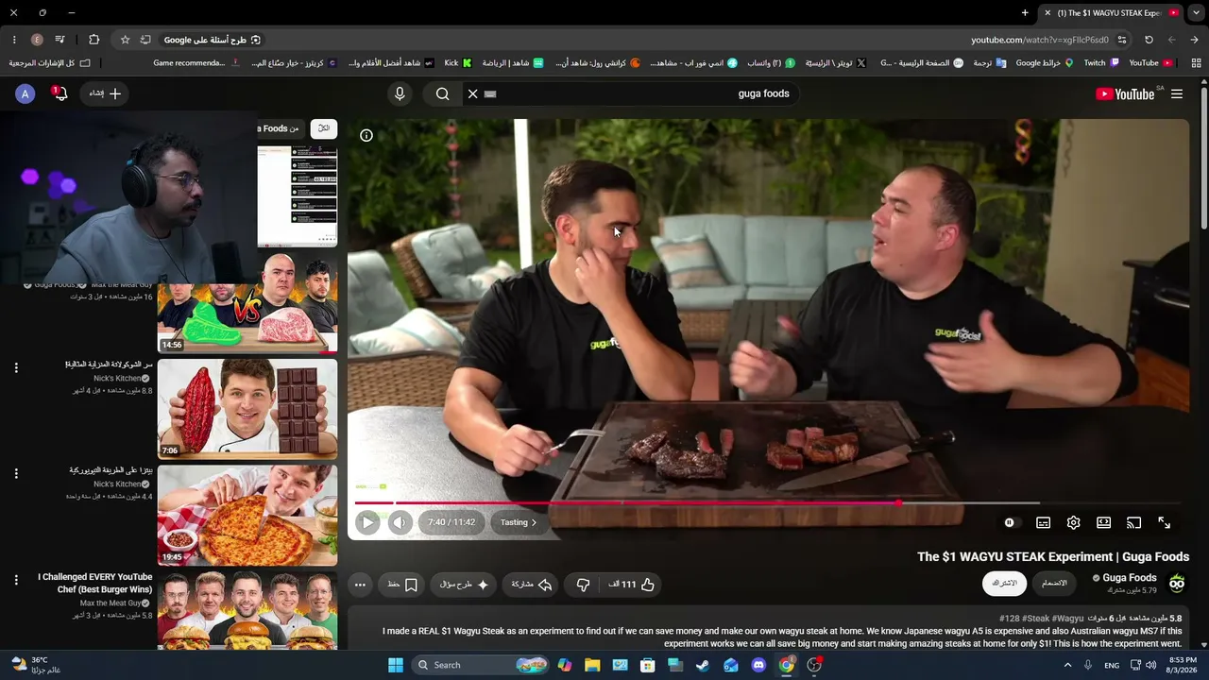Save the video using حفظ button
Viewport: 1209px width, 680px height.
coord(403,585)
